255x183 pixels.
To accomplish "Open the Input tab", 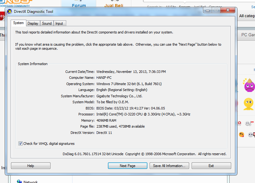I will coord(59,23).
